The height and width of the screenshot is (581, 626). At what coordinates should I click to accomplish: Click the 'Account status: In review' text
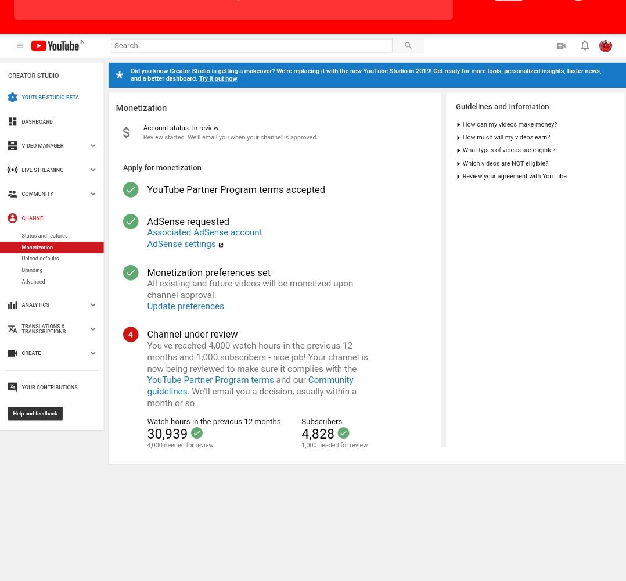[x=181, y=128]
